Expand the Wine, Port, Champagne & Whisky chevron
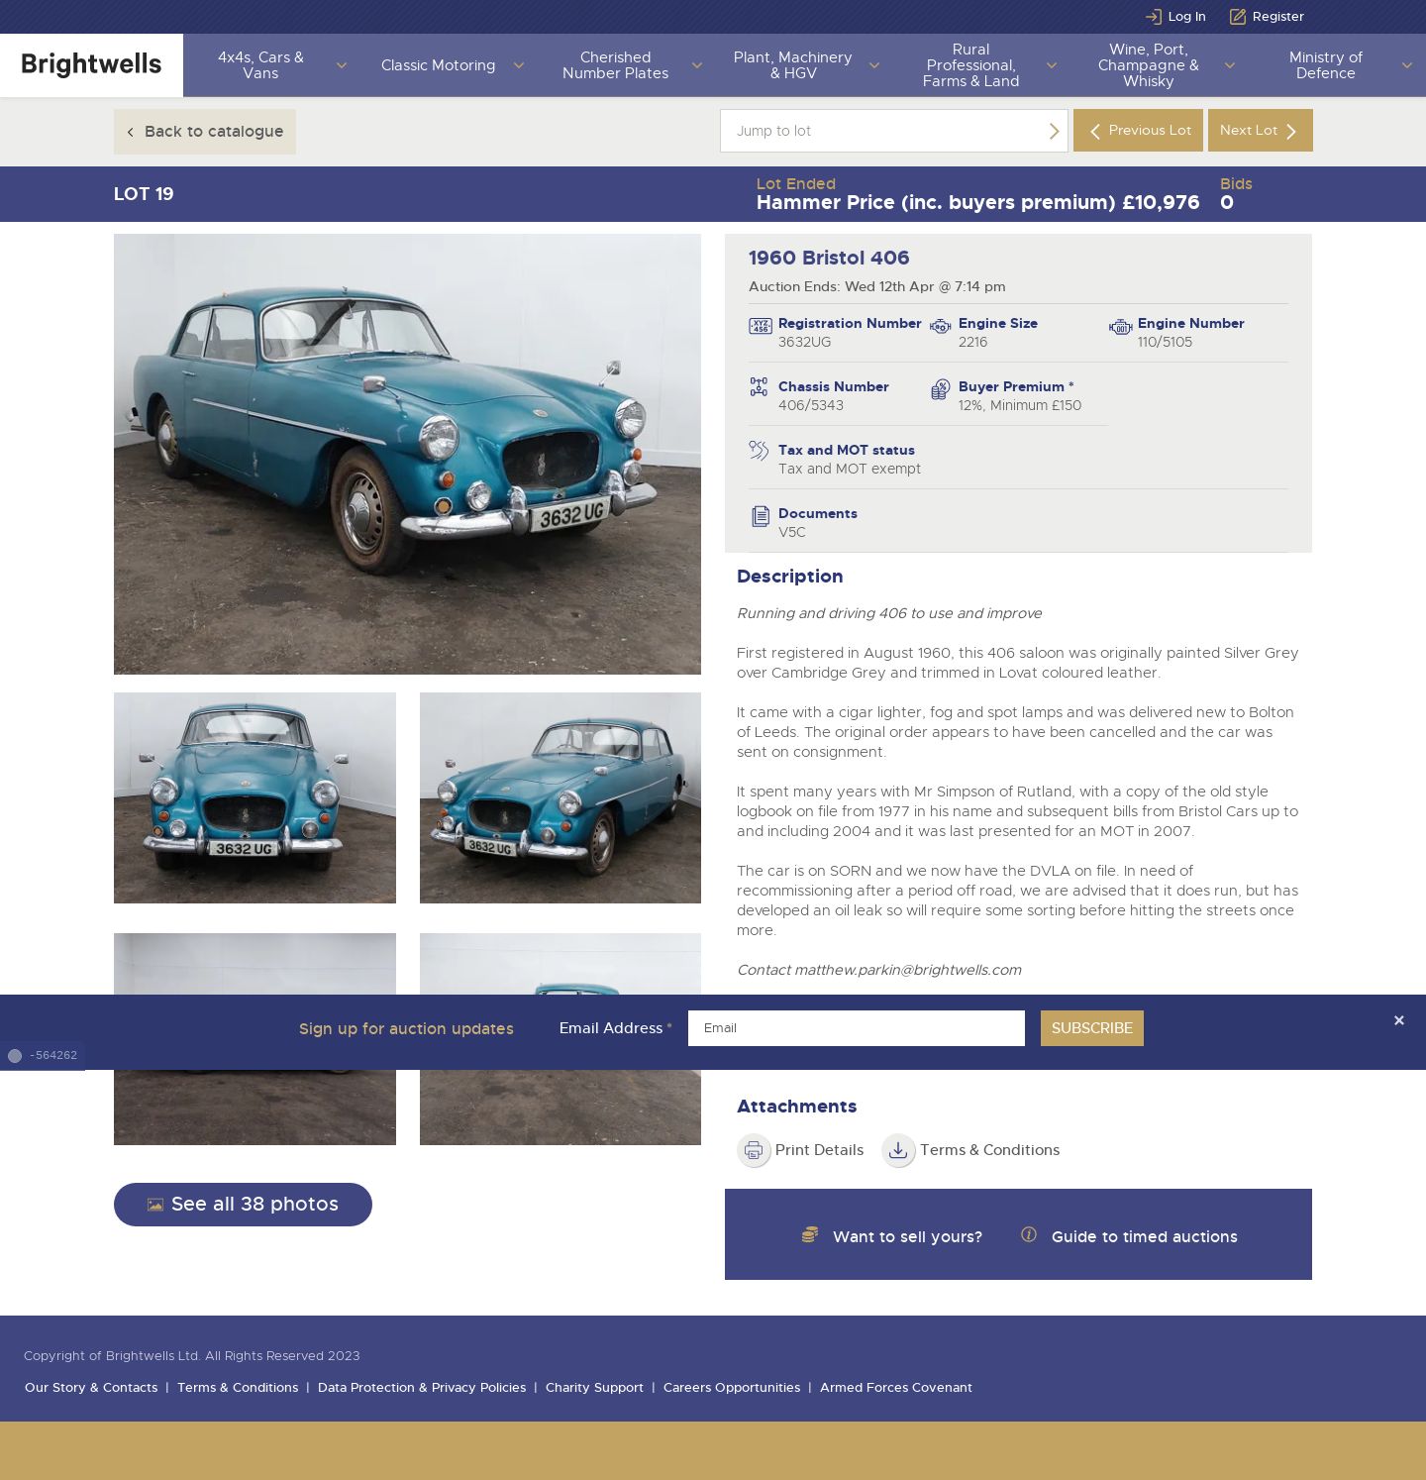The width and height of the screenshot is (1426, 1480). point(1229,65)
